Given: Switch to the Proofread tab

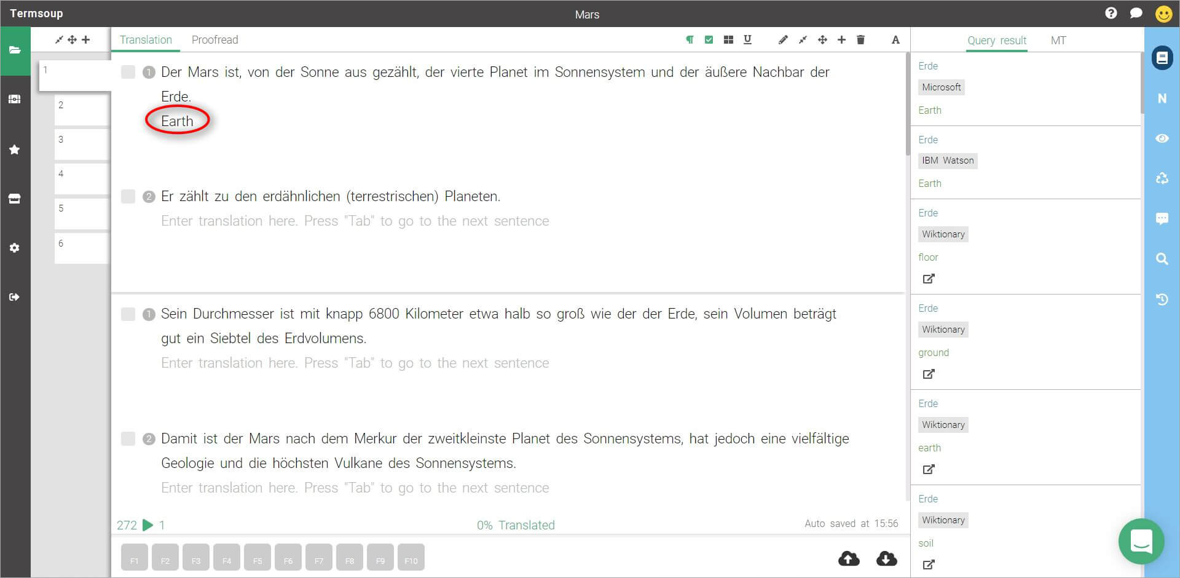Looking at the screenshot, I should pos(214,40).
